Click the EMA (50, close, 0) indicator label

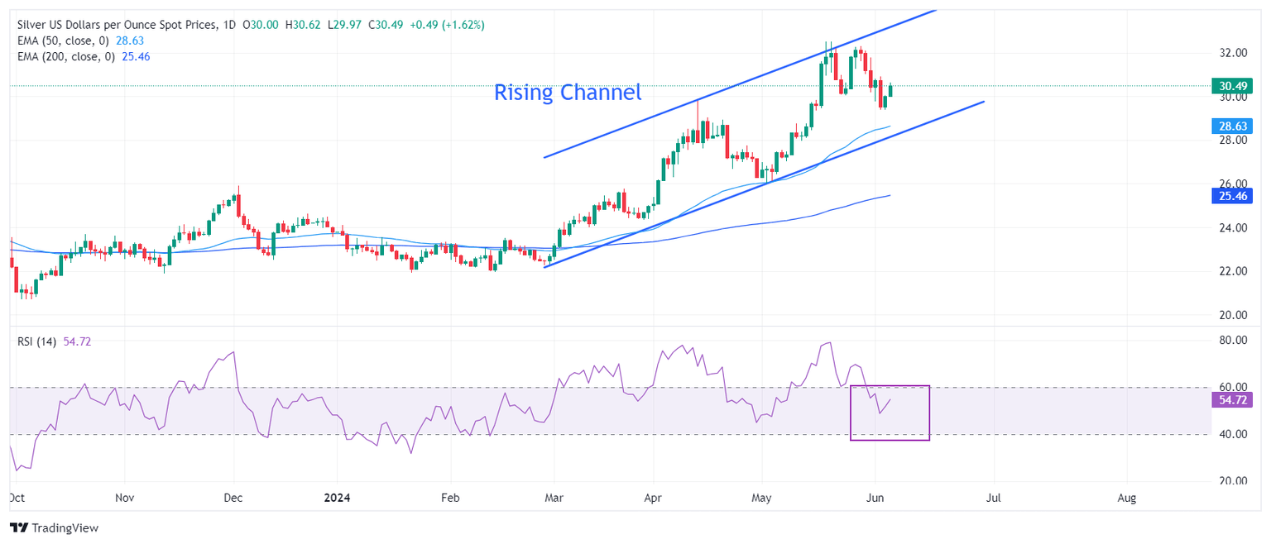point(63,41)
